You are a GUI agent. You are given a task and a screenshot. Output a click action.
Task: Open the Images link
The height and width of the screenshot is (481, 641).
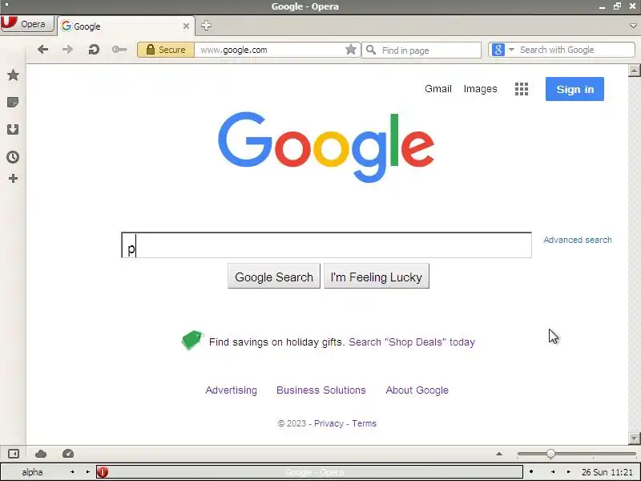point(480,89)
